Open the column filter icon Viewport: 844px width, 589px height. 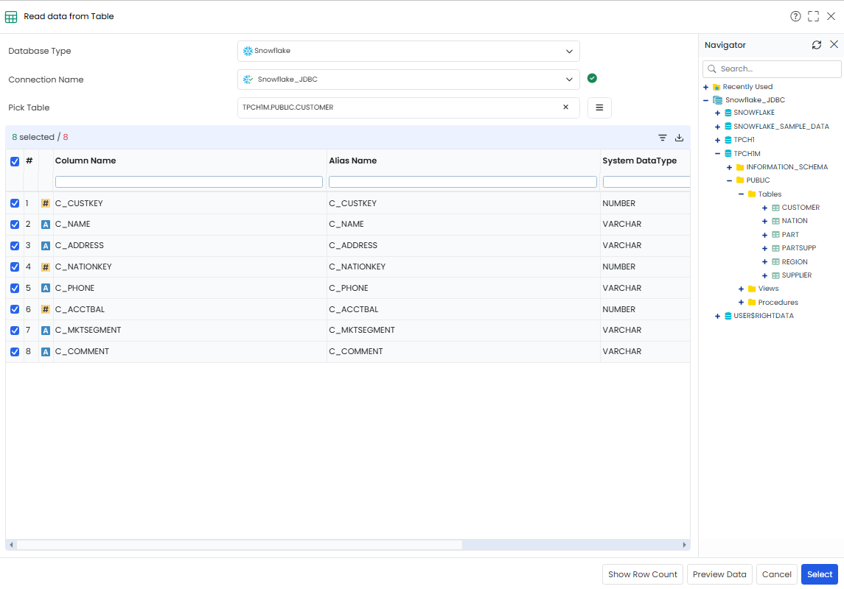663,138
